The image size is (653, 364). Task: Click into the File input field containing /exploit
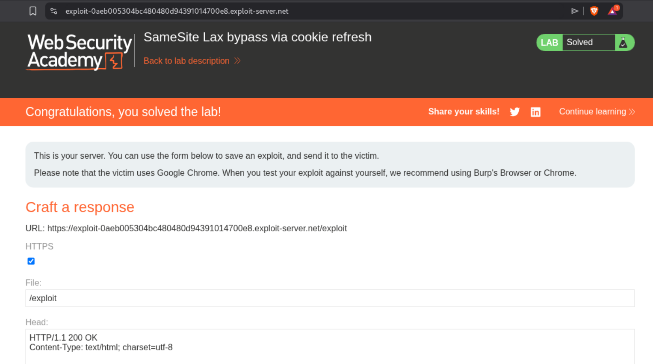330,298
